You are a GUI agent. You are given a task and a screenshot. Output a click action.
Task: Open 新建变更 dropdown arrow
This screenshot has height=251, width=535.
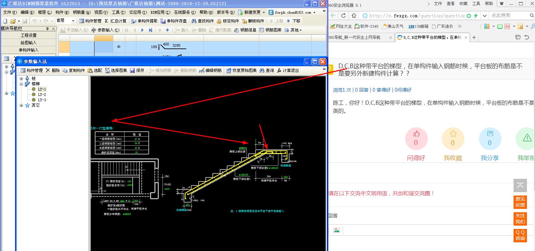coord(263,12)
